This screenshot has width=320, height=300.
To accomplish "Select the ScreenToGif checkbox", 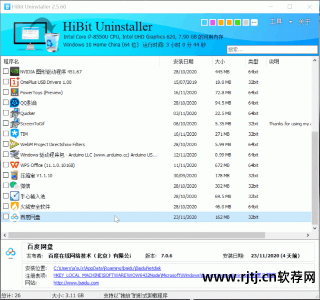I will click(x=5, y=123).
